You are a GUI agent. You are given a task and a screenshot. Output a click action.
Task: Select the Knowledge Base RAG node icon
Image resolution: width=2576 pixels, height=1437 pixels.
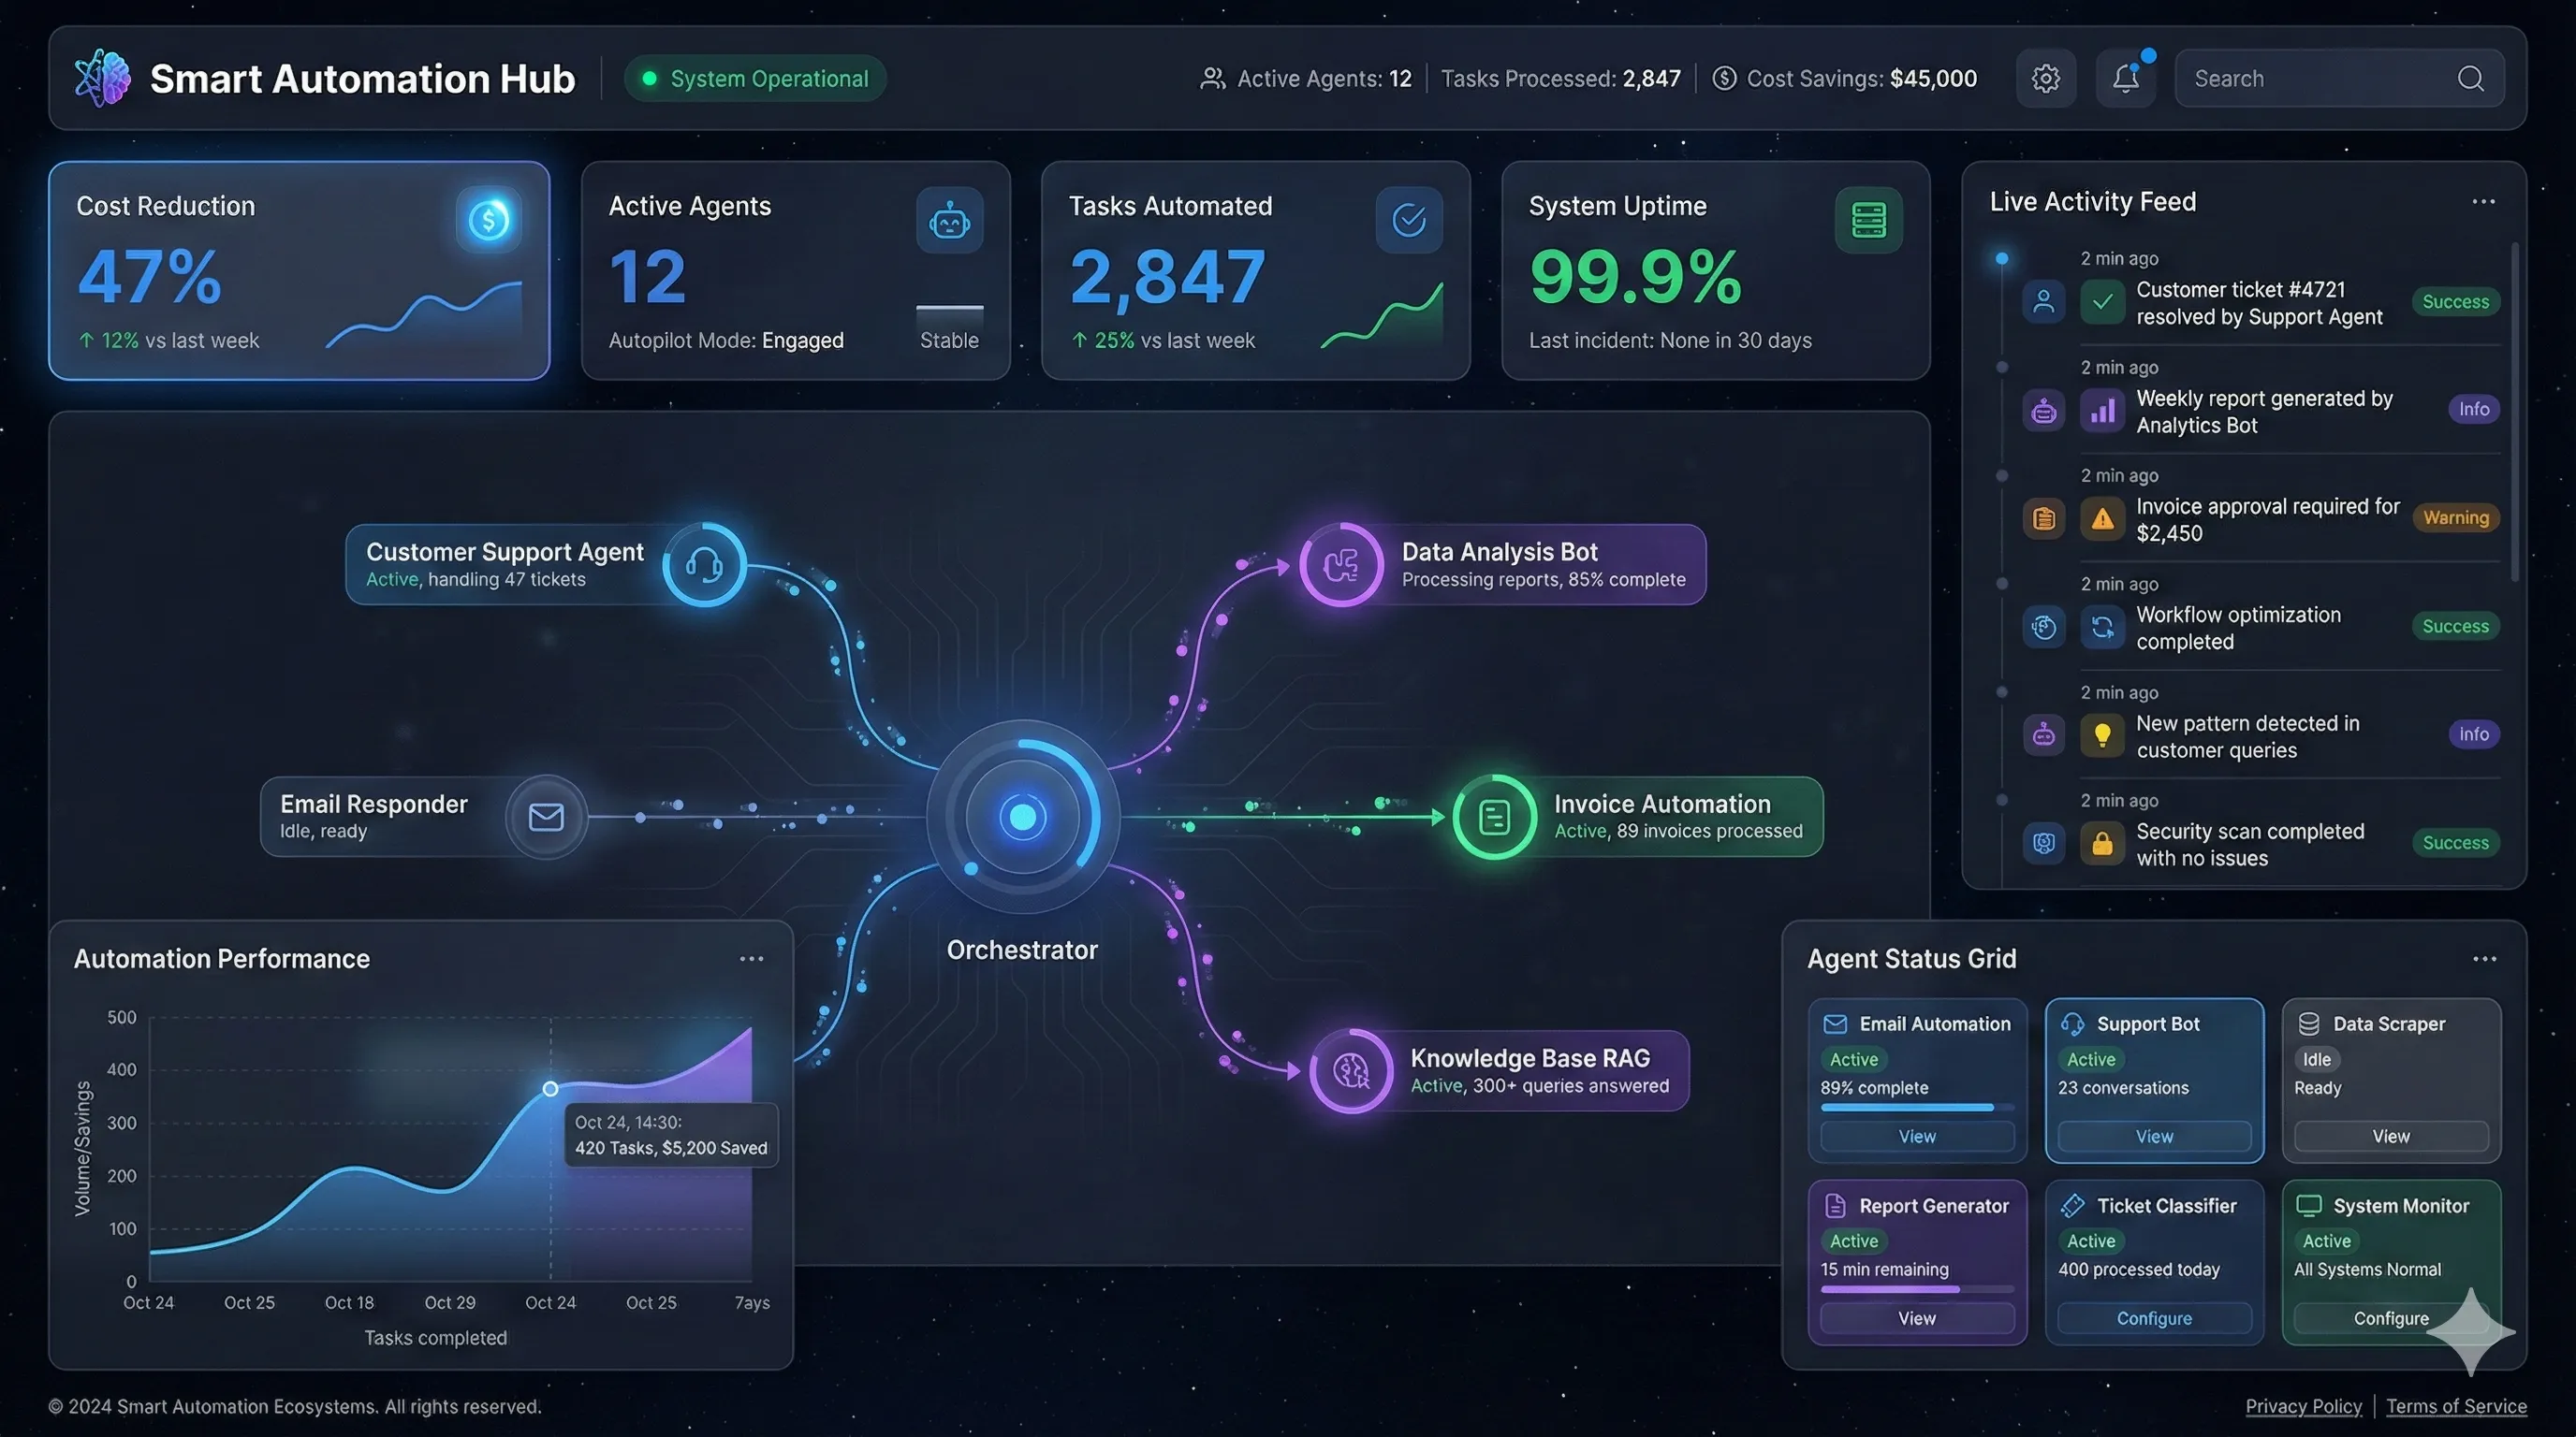click(1352, 1070)
